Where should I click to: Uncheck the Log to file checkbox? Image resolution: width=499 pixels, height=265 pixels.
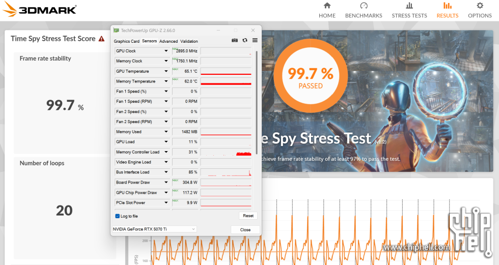tap(117, 216)
